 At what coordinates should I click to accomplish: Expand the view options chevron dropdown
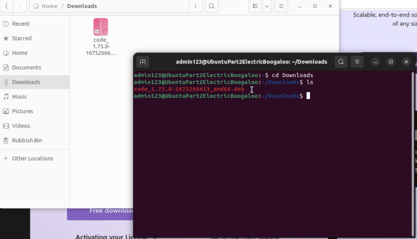[x=267, y=6]
